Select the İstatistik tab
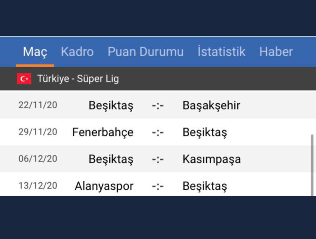 click(x=221, y=52)
